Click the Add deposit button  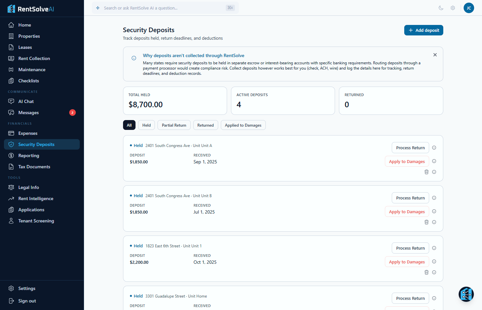pos(423,30)
